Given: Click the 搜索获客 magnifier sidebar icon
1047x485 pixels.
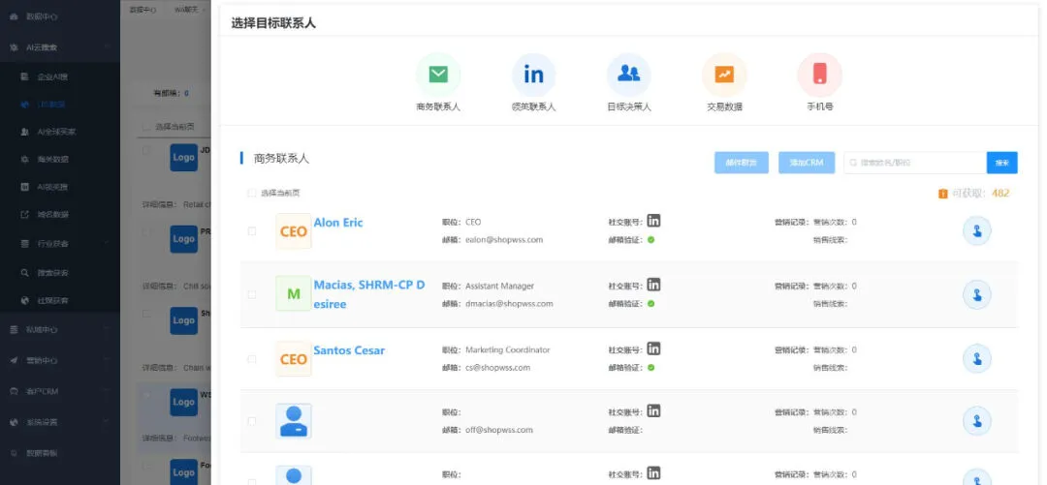Looking at the screenshot, I should click(x=24, y=273).
